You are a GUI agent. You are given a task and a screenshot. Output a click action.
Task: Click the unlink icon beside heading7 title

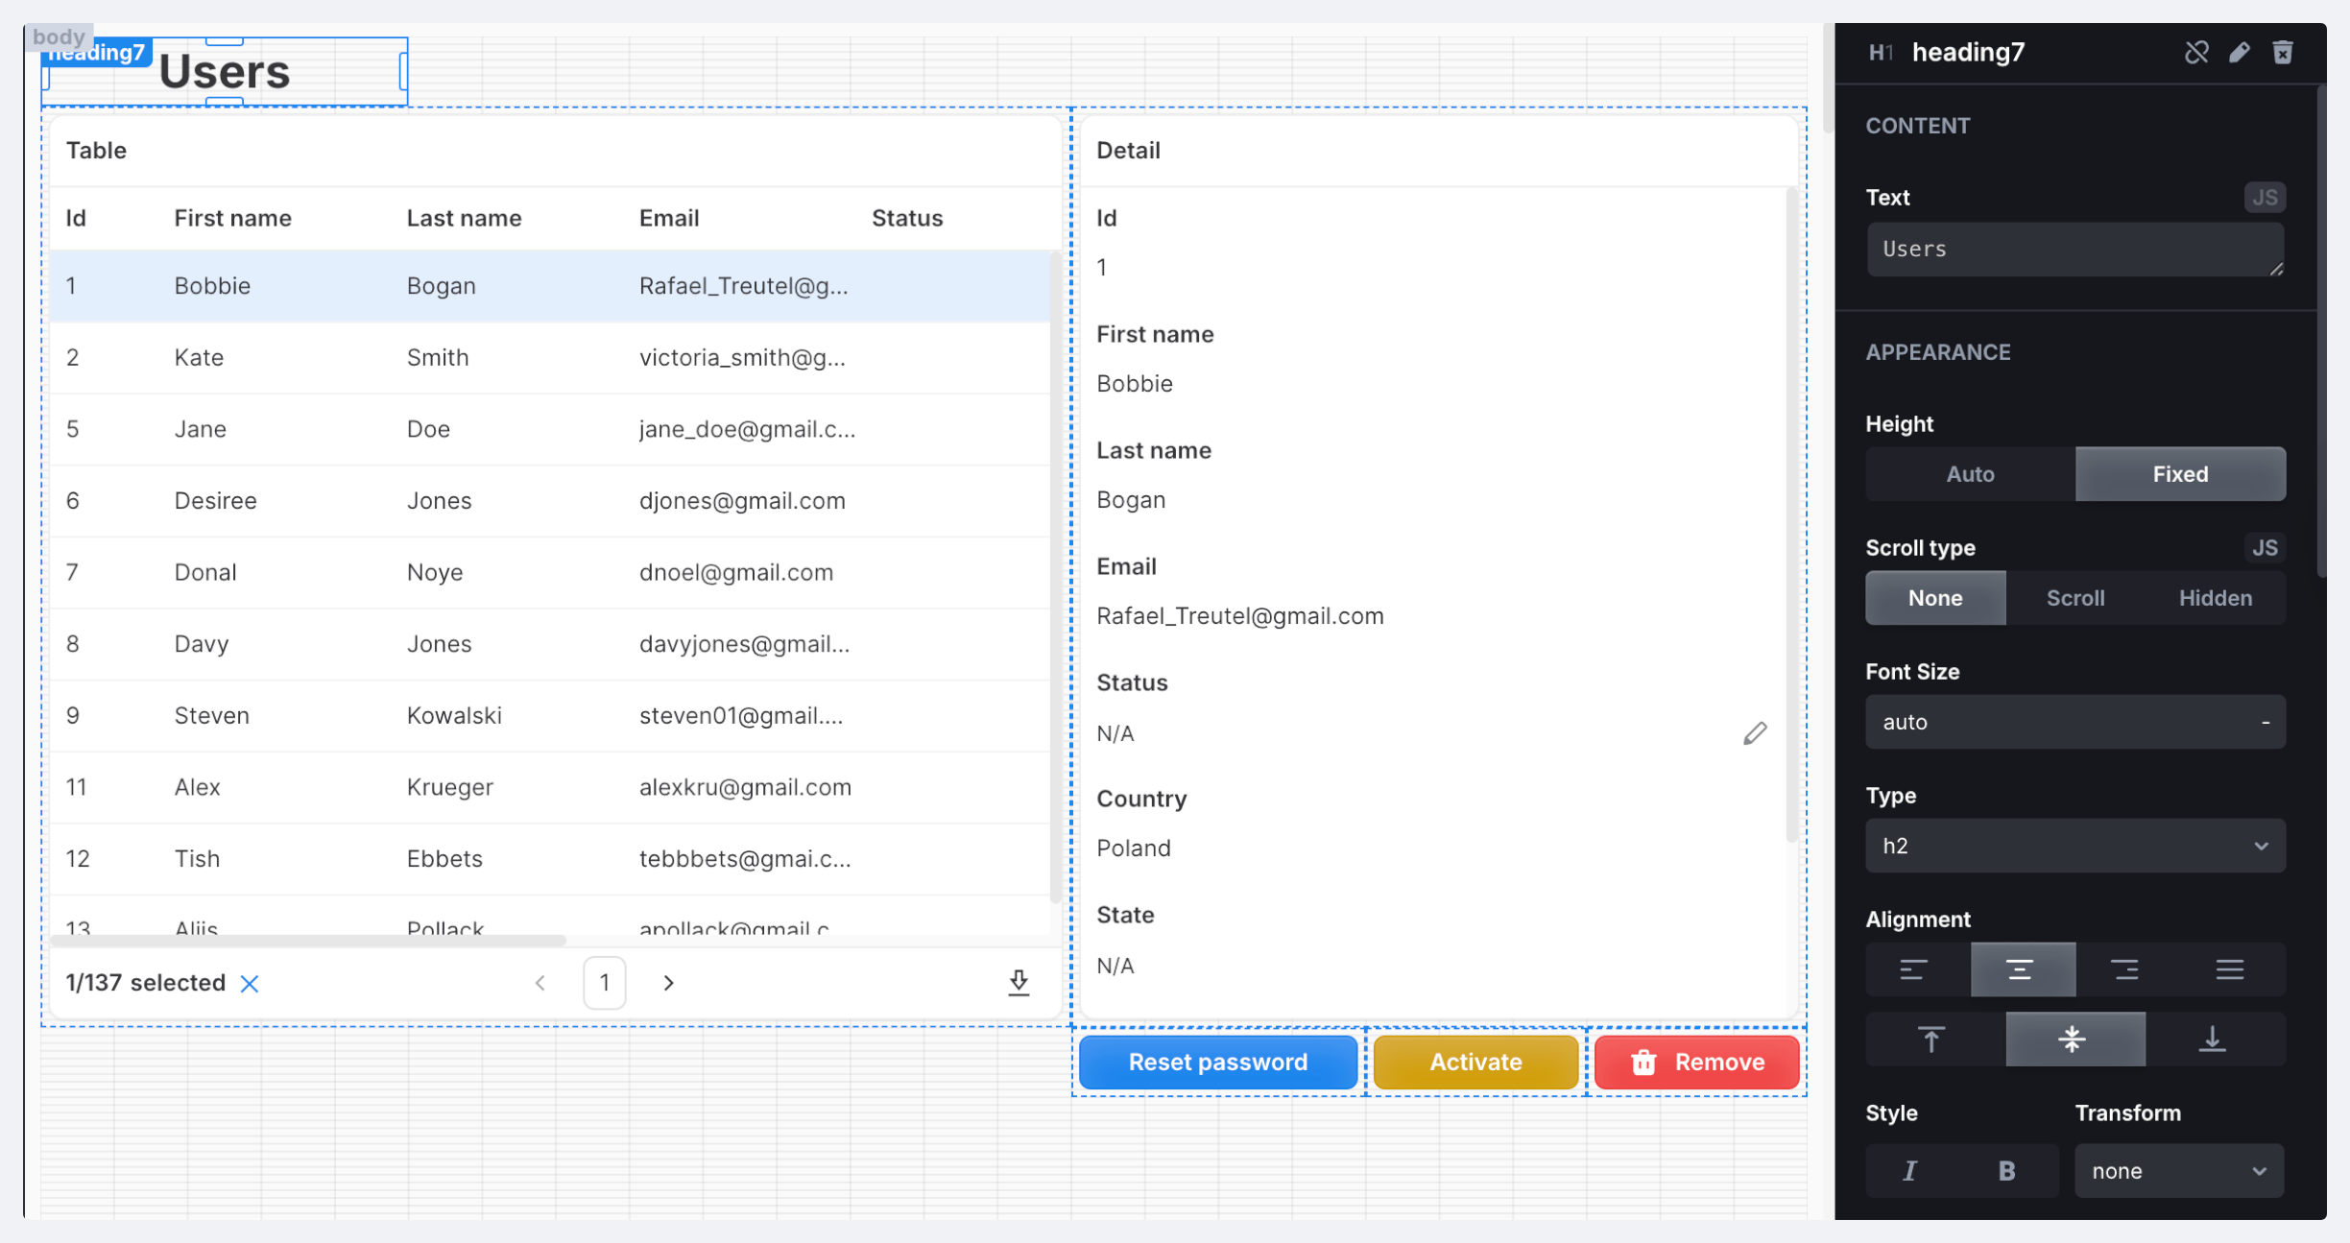pyautogui.click(x=2195, y=52)
